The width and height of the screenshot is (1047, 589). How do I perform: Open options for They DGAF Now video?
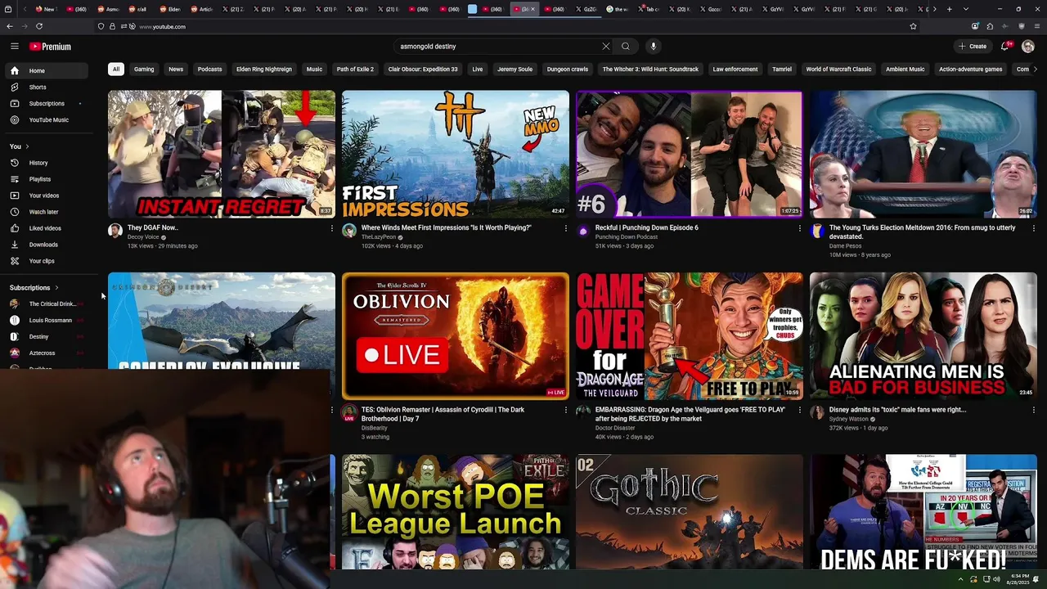click(331, 228)
